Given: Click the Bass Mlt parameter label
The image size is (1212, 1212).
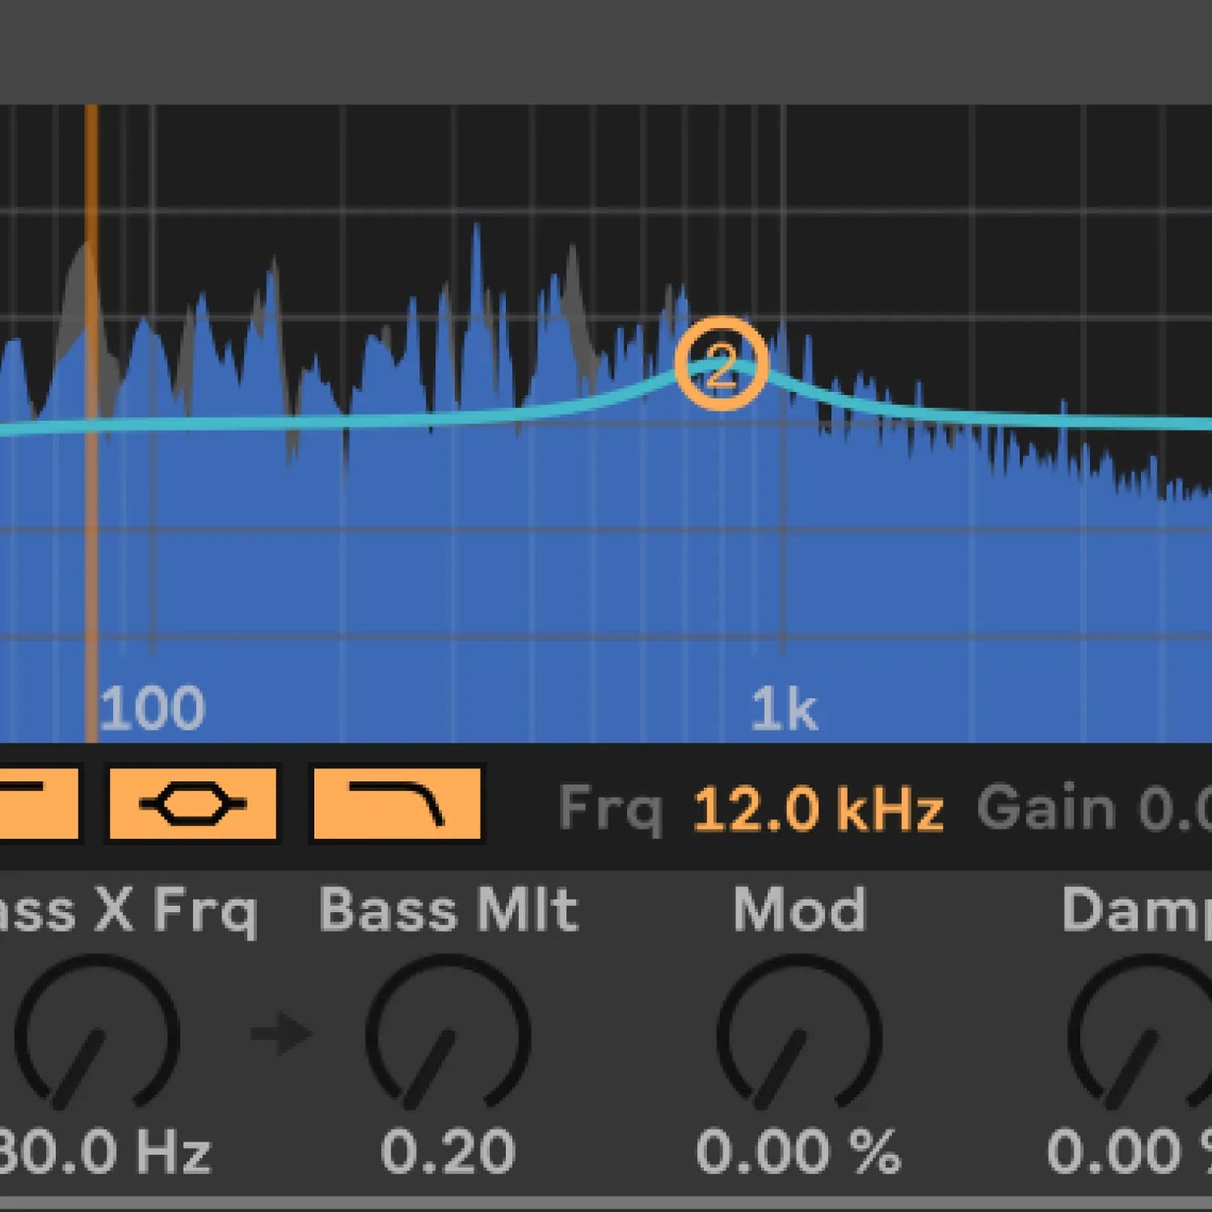Looking at the screenshot, I should [448, 910].
